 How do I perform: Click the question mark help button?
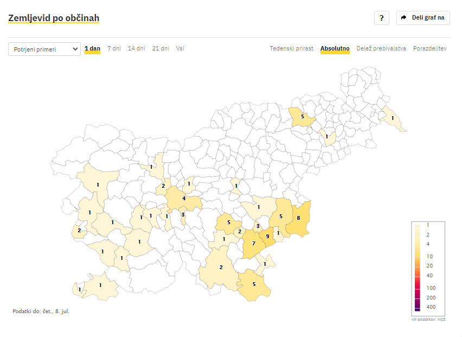[382, 18]
